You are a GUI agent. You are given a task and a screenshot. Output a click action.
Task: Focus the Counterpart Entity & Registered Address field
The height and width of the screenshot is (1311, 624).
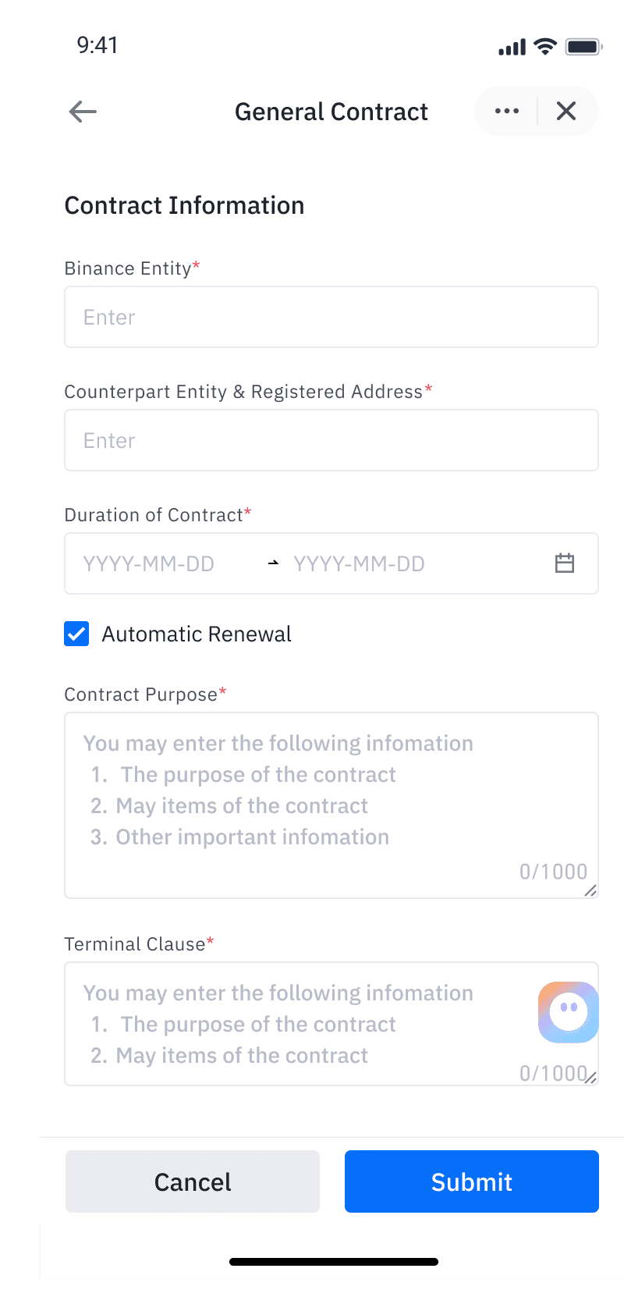331,440
